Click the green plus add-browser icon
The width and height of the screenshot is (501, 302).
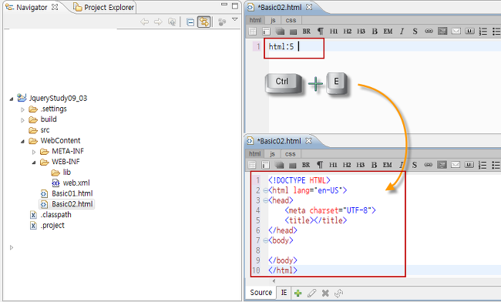coord(298,293)
